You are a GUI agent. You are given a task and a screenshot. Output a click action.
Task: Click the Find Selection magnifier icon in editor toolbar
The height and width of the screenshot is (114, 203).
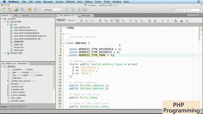click(100, 21)
